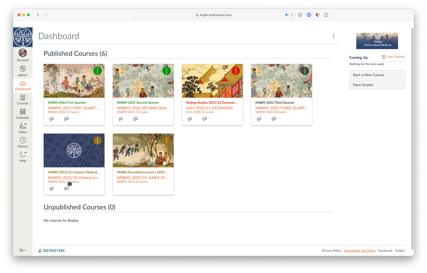
Task: Click the NNBM1-2022-SECOND QUA... course code
Action: click(x=143, y=108)
